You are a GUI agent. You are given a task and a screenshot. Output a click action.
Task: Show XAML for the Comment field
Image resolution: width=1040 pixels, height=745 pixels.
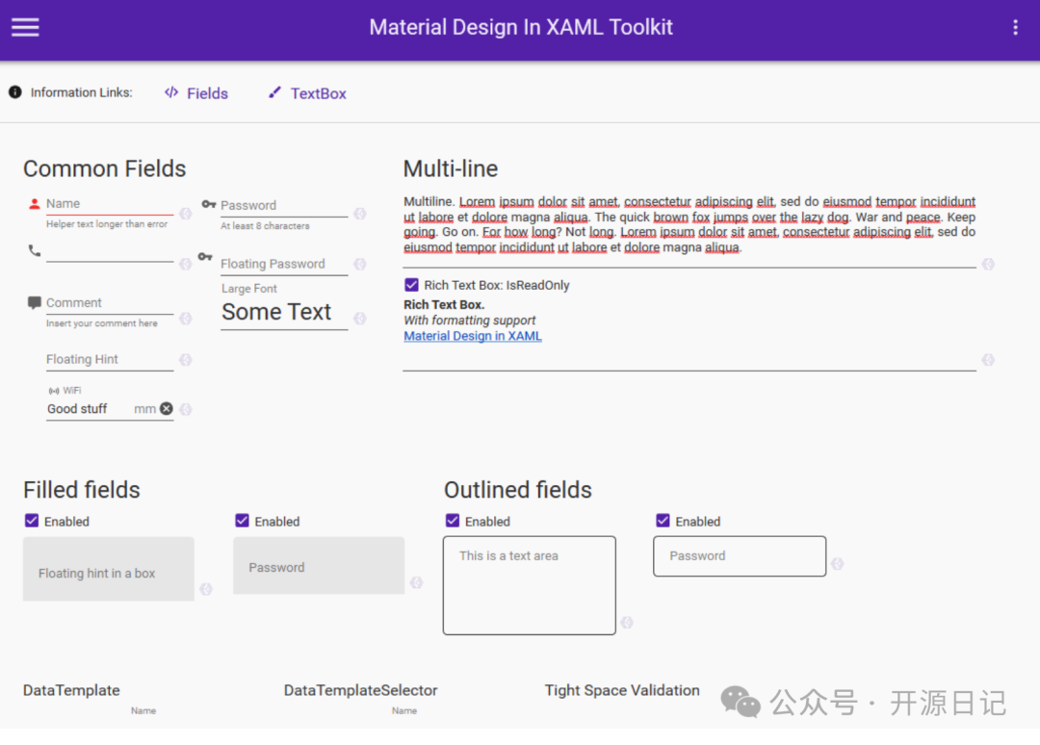[186, 319]
